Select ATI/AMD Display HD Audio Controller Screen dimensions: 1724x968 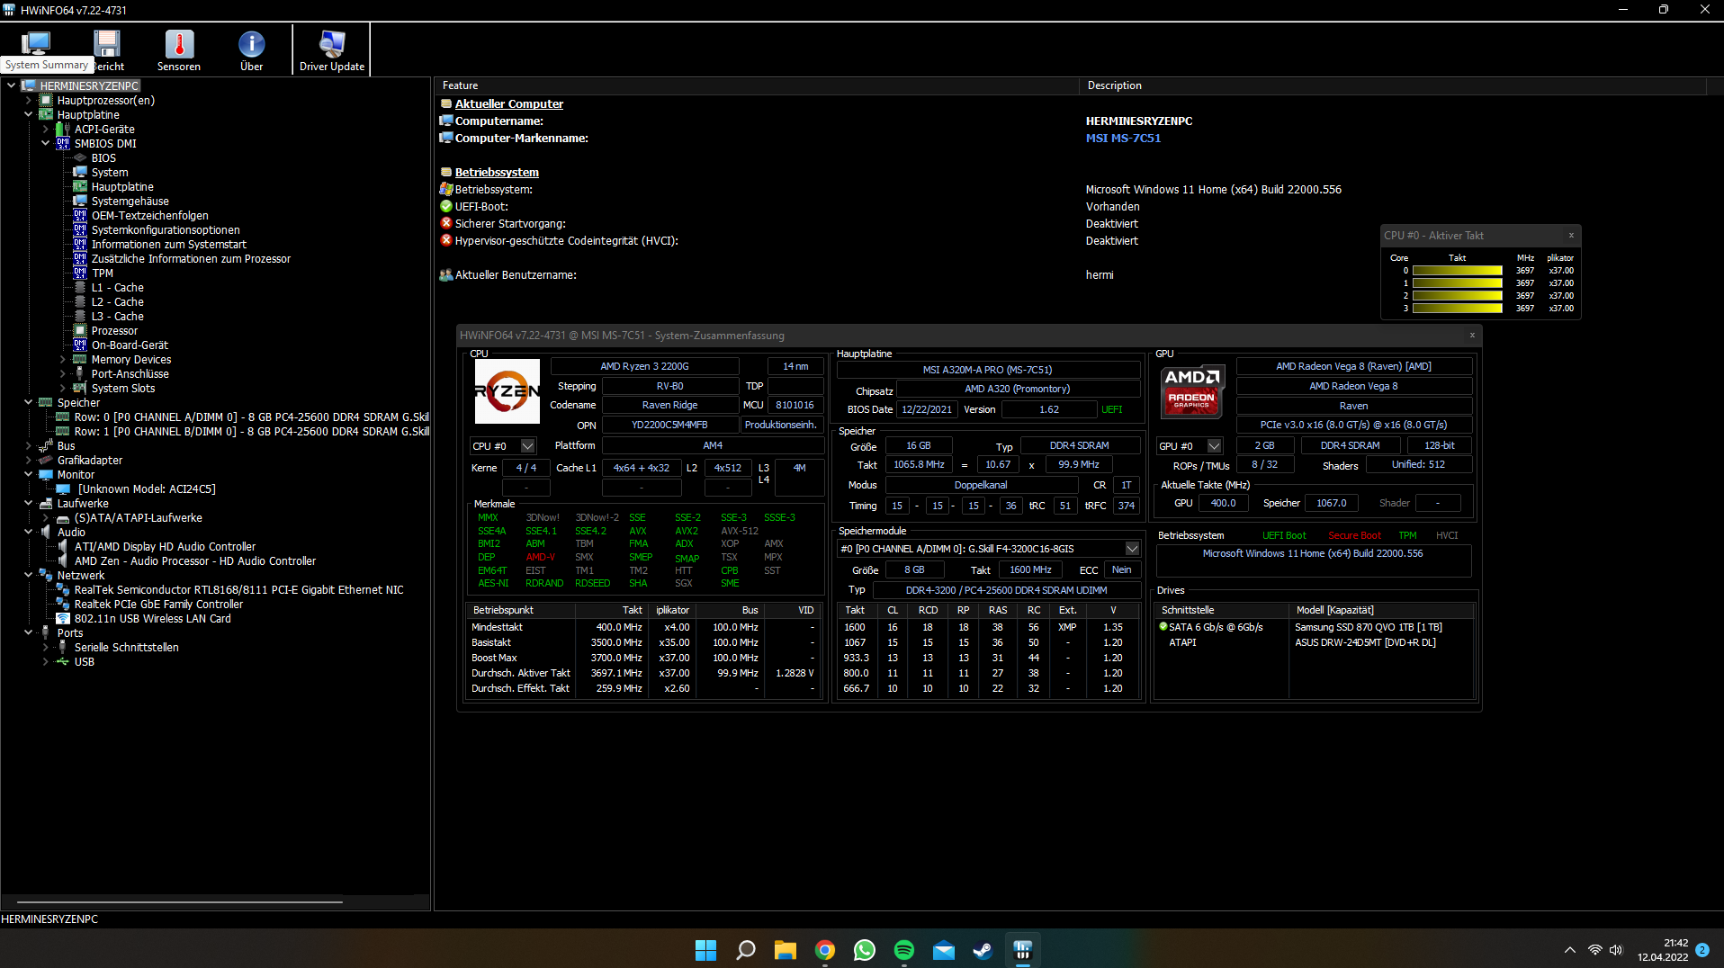(x=165, y=547)
